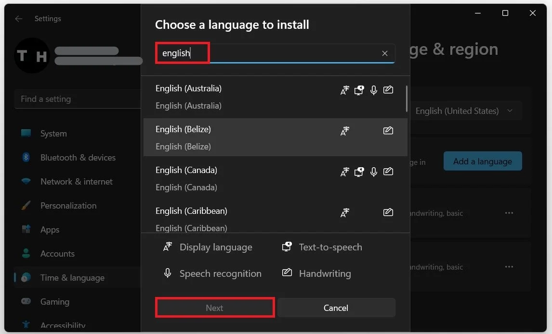The image size is (552, 334).
Task: Select Accounts in the sidebar
Action: (57, 253)
